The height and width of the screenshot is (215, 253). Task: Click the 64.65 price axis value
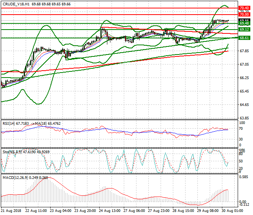pos(244,105)
